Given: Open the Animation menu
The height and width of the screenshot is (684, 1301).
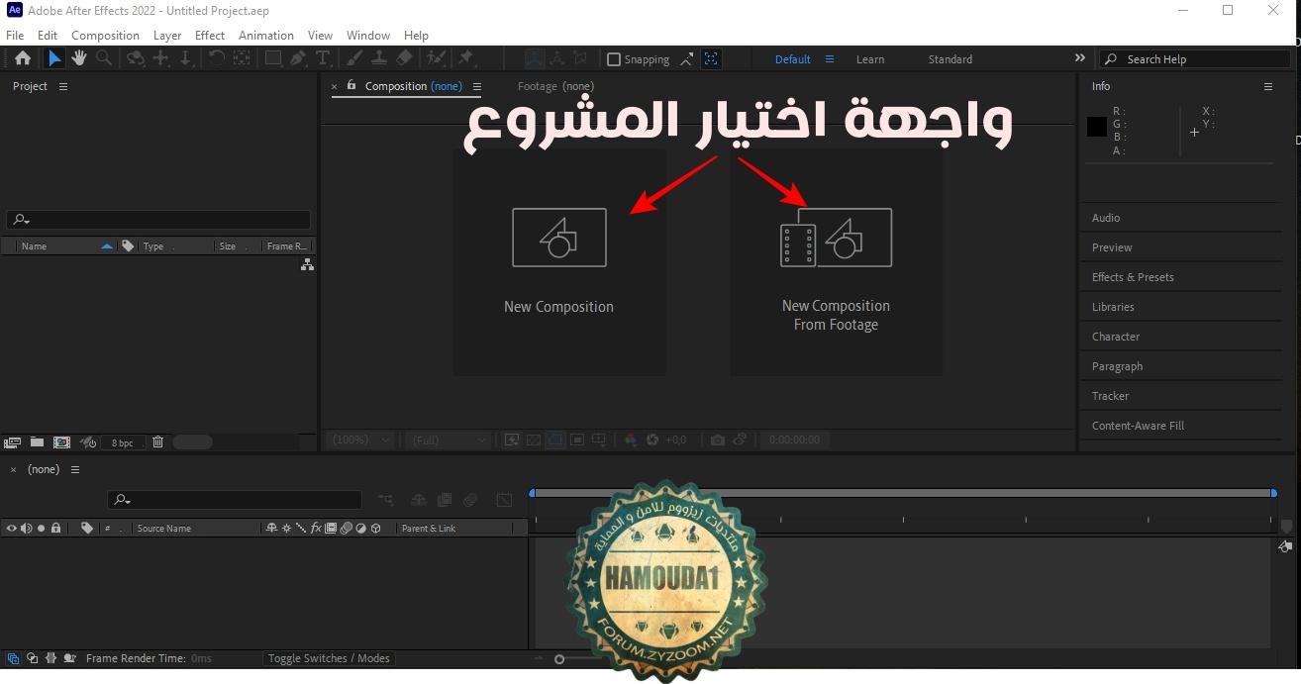Looking at the screenshot, I should [266, 35].
